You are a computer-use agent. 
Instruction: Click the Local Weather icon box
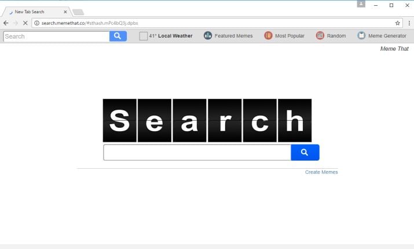pos(144,36)
